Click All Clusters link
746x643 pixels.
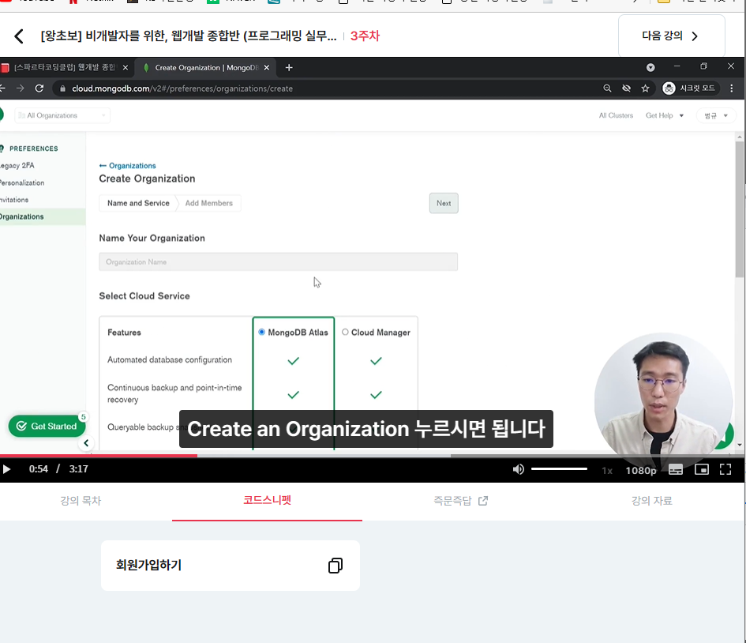(x=616, y=115)
